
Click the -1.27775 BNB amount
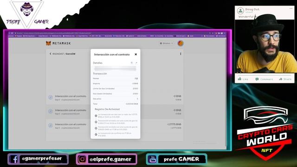174,124
